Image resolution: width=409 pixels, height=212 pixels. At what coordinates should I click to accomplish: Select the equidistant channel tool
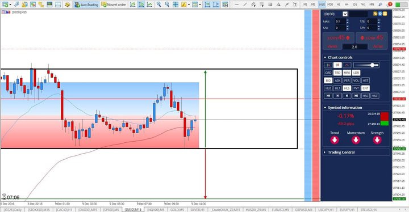253,5
